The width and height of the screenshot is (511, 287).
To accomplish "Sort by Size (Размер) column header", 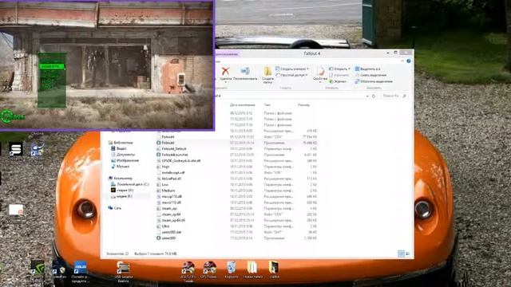I will coord(303,105).
